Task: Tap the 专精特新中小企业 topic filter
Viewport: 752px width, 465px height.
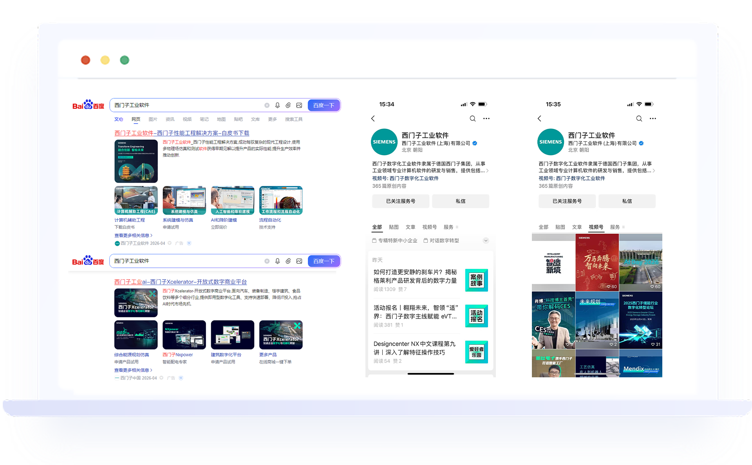Action: pos(394,241)
